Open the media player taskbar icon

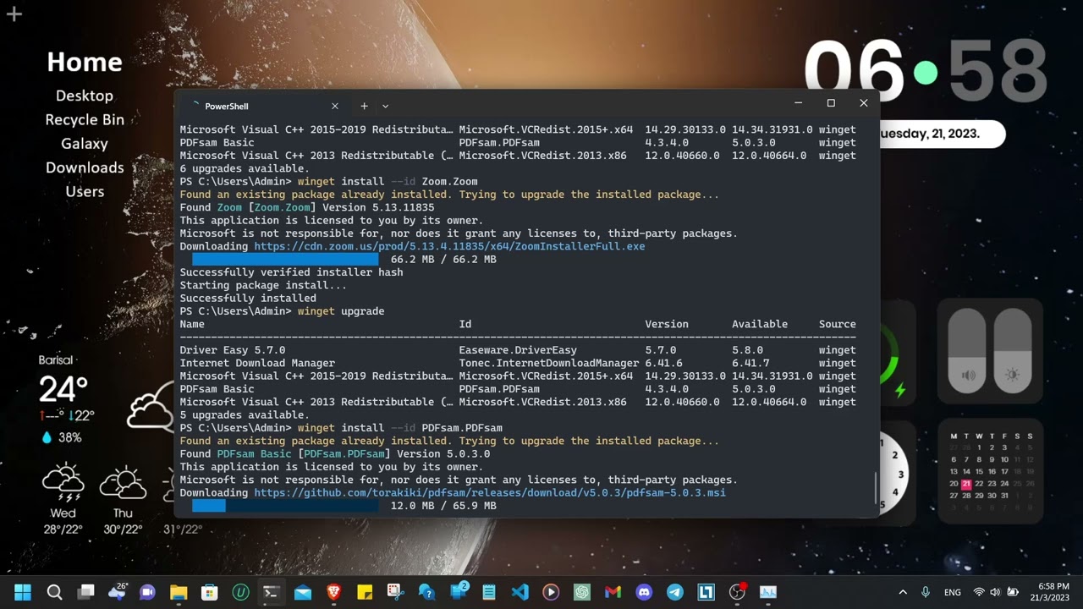tap(551, 592)
